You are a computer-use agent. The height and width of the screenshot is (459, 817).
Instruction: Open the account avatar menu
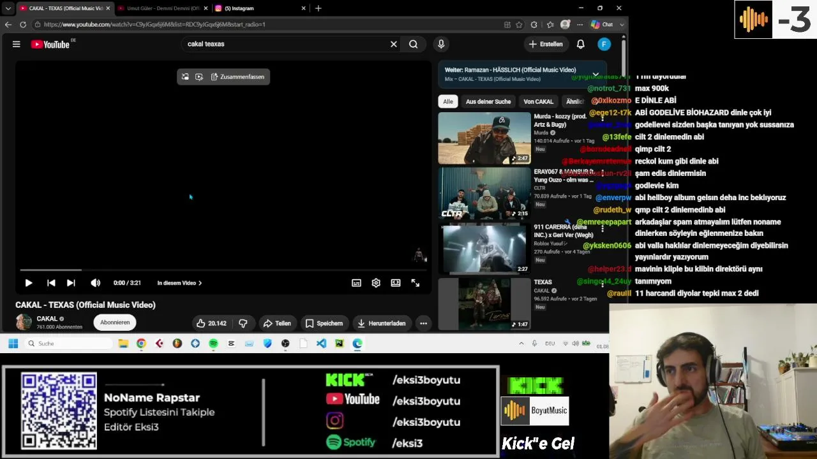(x=604, y=44)
